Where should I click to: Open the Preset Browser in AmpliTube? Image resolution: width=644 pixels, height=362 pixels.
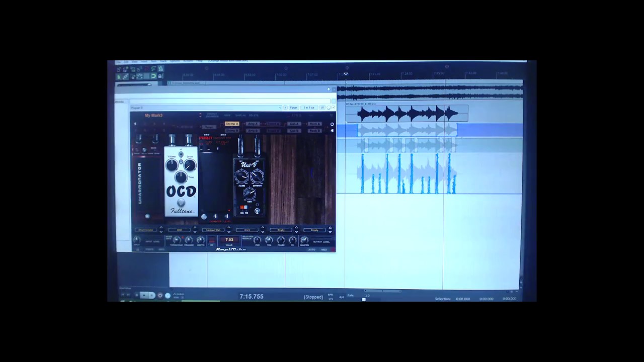(212, 115)
